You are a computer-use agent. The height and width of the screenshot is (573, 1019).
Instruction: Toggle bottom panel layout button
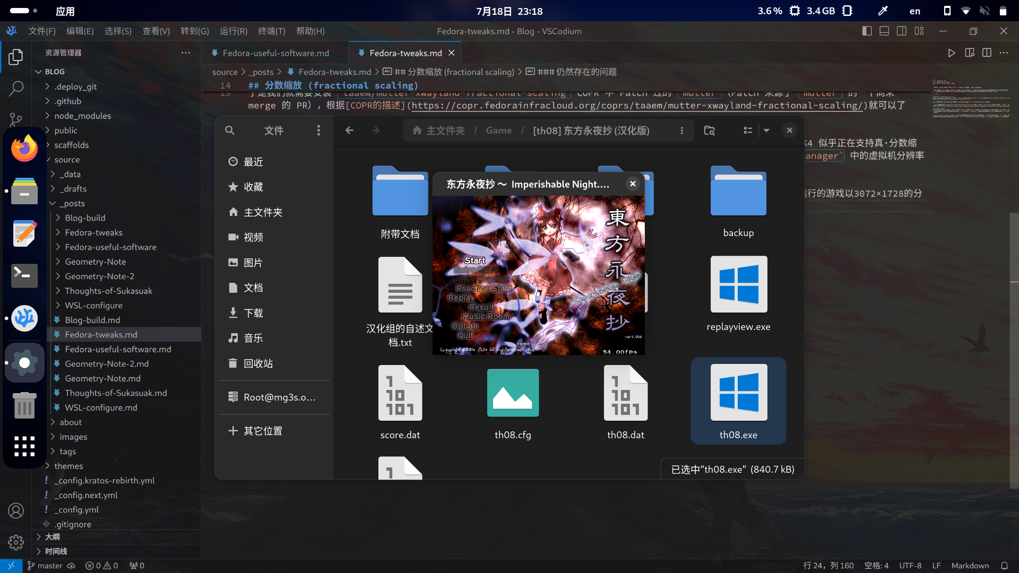coord(884,31)
